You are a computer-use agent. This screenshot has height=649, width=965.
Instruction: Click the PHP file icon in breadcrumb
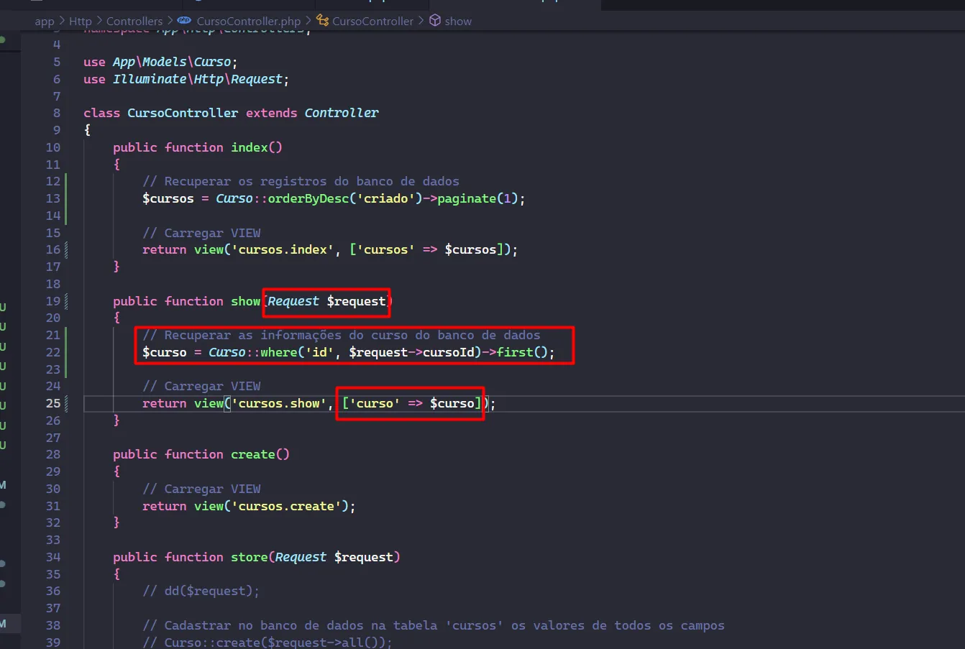(x=184, y=21)
